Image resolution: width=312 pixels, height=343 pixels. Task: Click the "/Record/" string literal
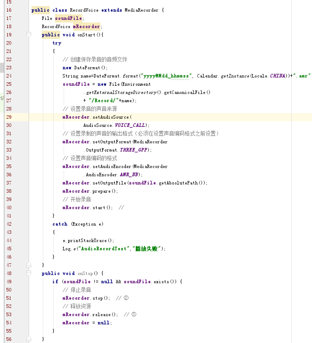tap(103, 100)
